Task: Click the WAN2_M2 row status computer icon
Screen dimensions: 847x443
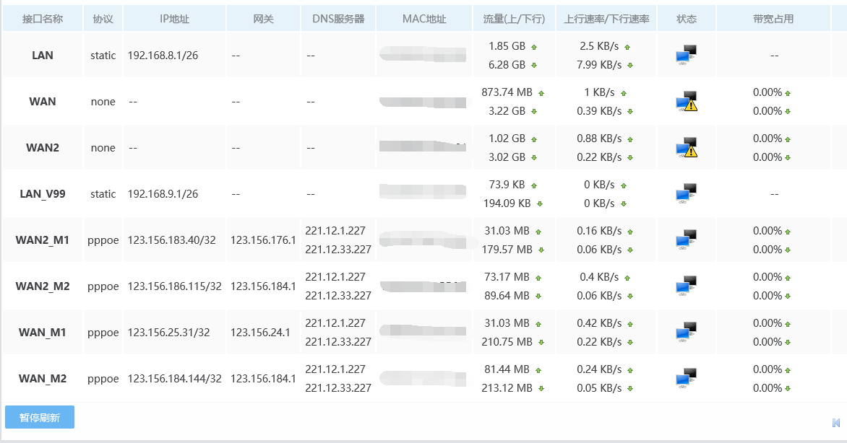Action: (x=687, y=286)
